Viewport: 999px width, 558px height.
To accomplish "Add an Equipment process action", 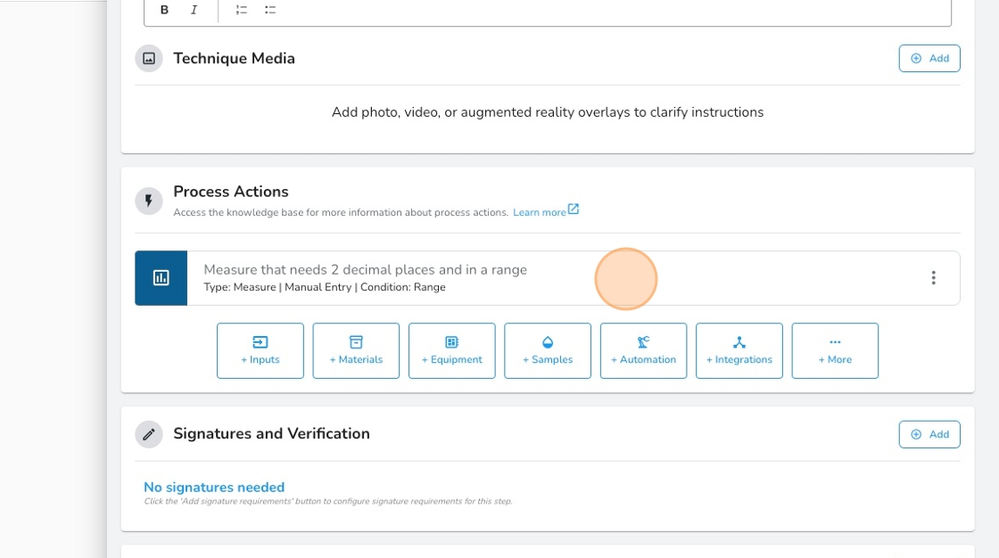I will click(451, 350).
